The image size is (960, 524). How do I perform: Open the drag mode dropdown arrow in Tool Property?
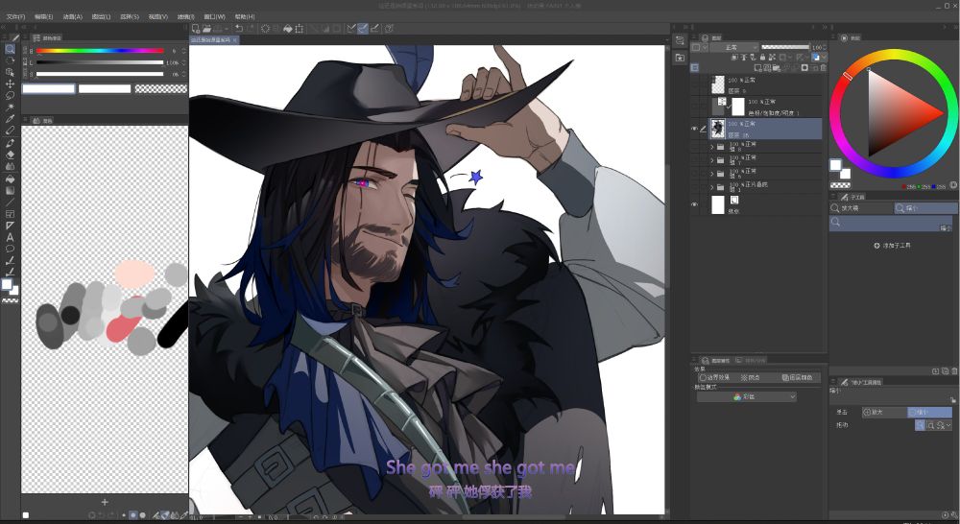(x=949, y=425)
